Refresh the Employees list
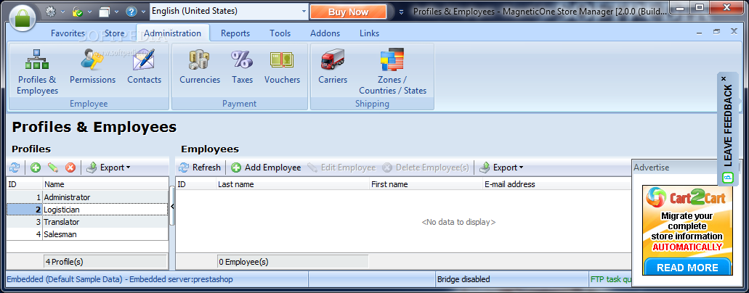Image resolution: width=749 pixels, height=293 pixels. tap(200, 168)
